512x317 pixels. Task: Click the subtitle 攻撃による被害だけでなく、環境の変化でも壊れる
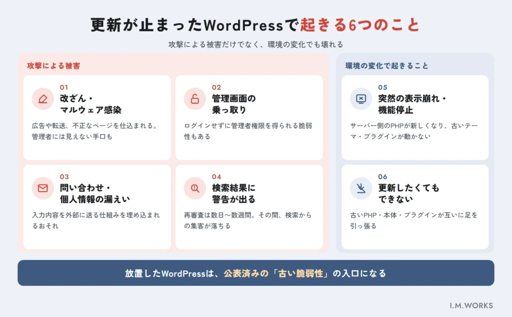[x=255, y=45]
